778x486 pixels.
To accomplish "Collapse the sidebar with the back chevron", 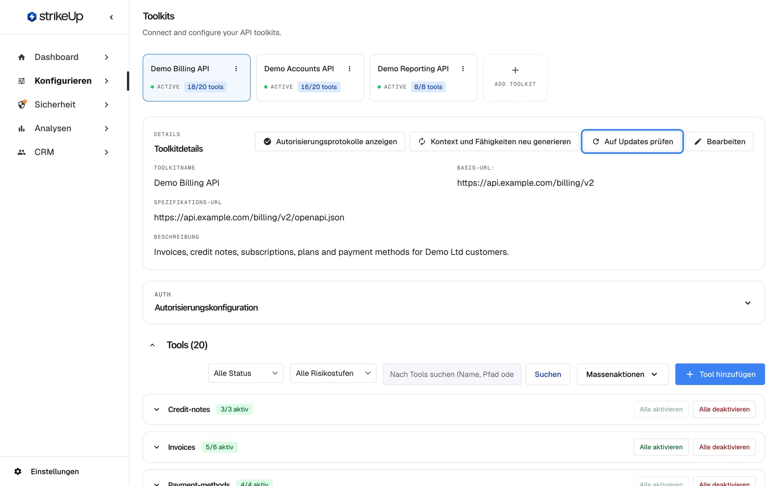I will [112, 17].
